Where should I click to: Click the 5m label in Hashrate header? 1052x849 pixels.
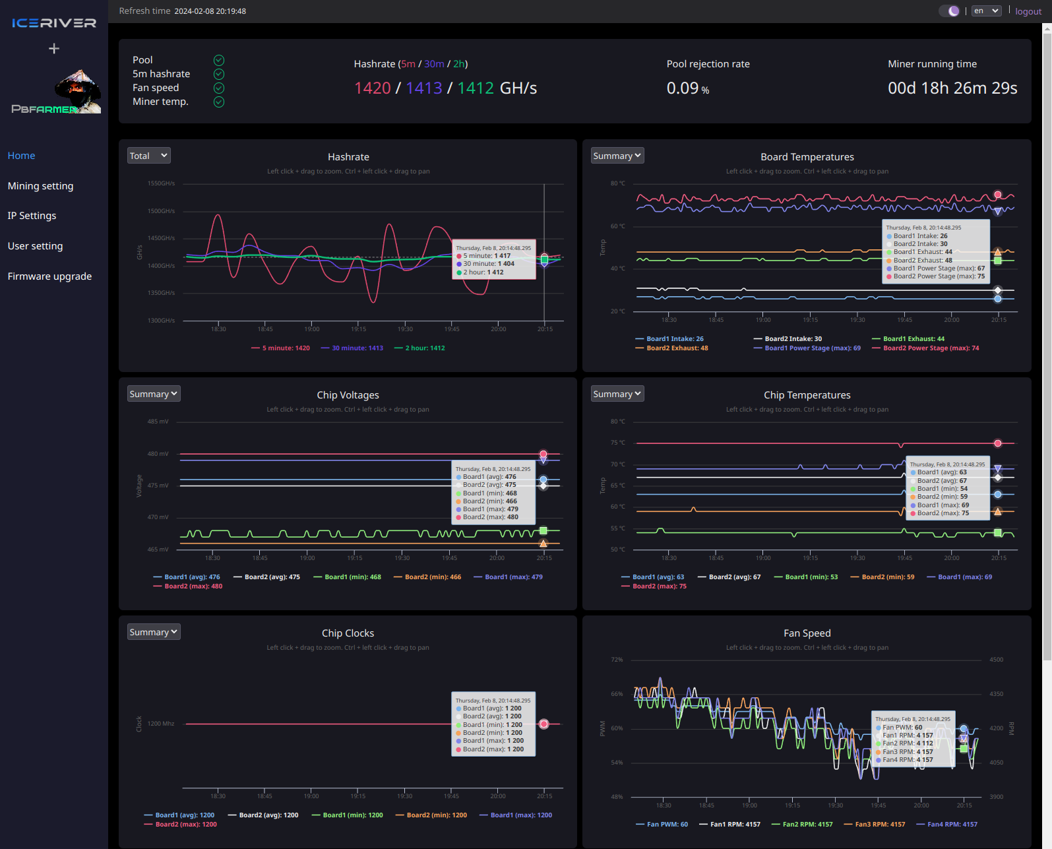409,64
